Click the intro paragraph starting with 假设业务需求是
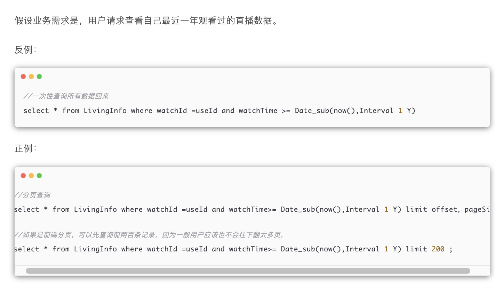 point(146,21)
